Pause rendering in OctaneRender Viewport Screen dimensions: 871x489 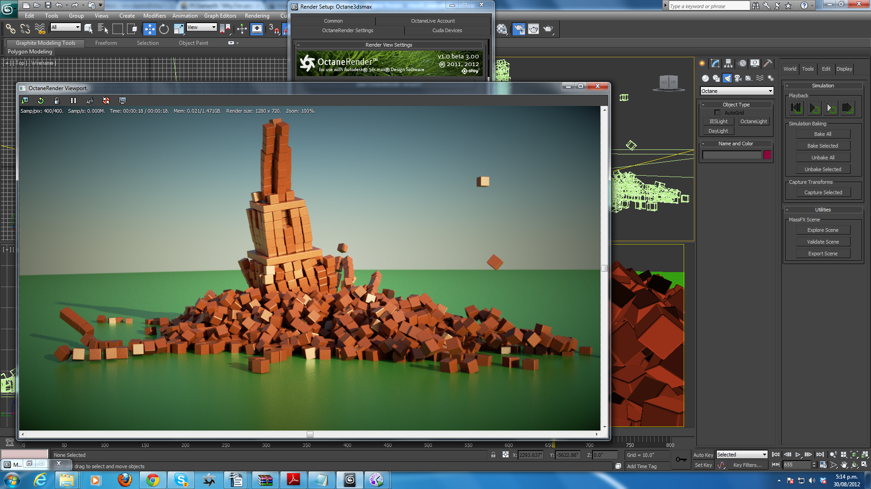[73, 101]
